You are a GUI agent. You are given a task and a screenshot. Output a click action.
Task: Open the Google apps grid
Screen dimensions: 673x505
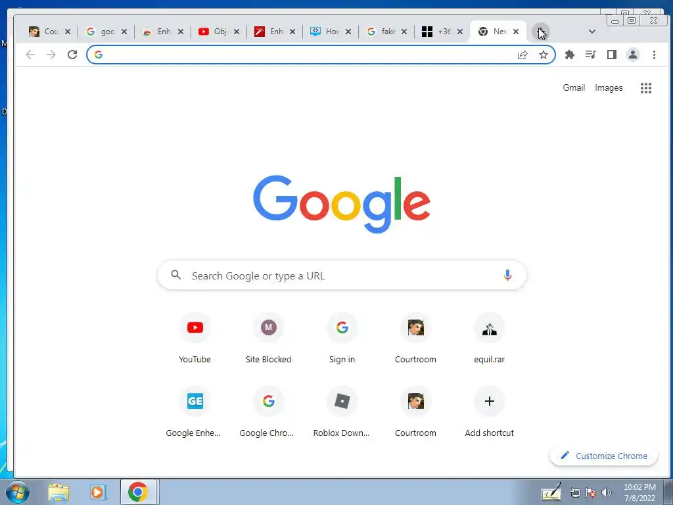coord(646,88)
